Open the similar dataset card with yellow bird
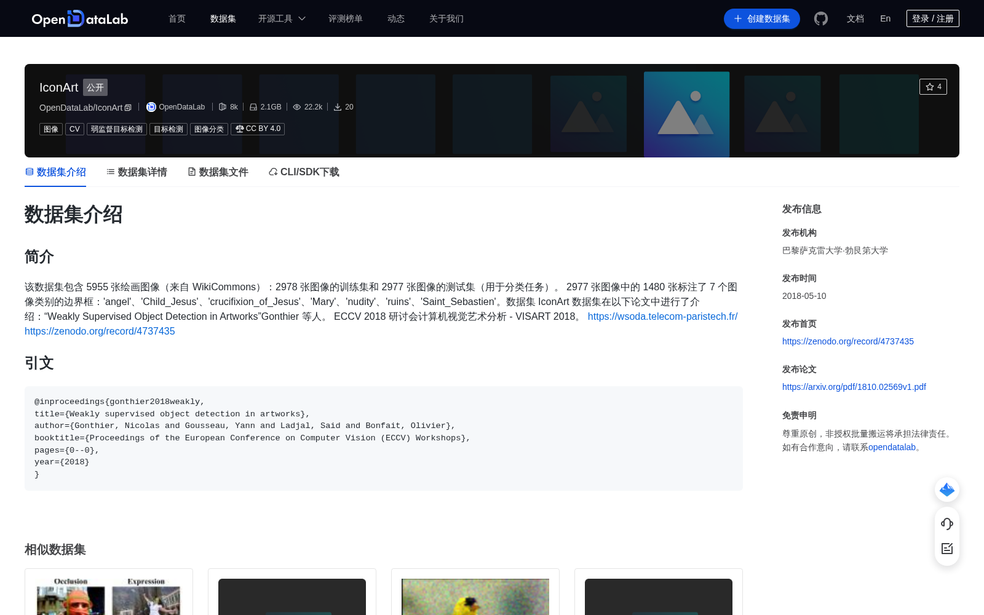 tap(475, 597)
